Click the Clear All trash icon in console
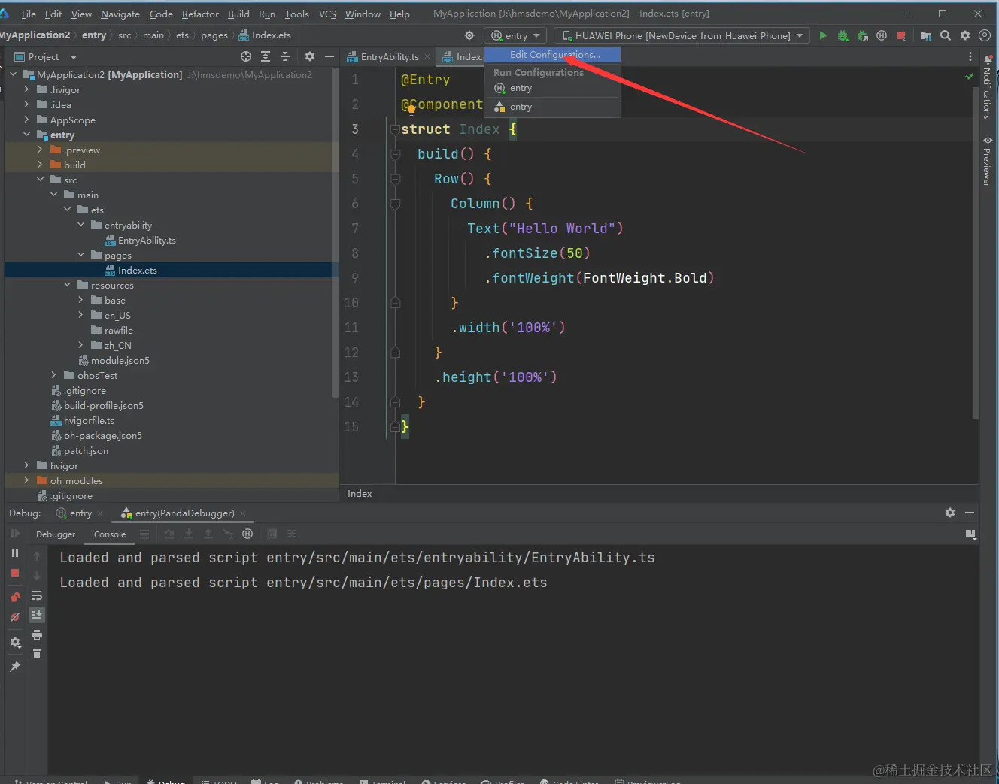Screen dimensions: 999x784 tap(37, 654)
